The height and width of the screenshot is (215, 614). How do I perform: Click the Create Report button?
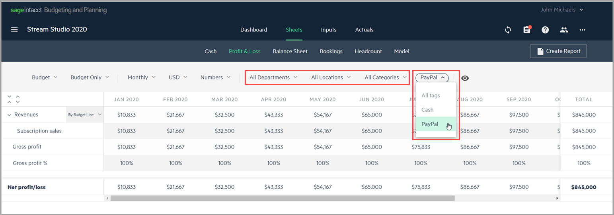click(558, 51)
